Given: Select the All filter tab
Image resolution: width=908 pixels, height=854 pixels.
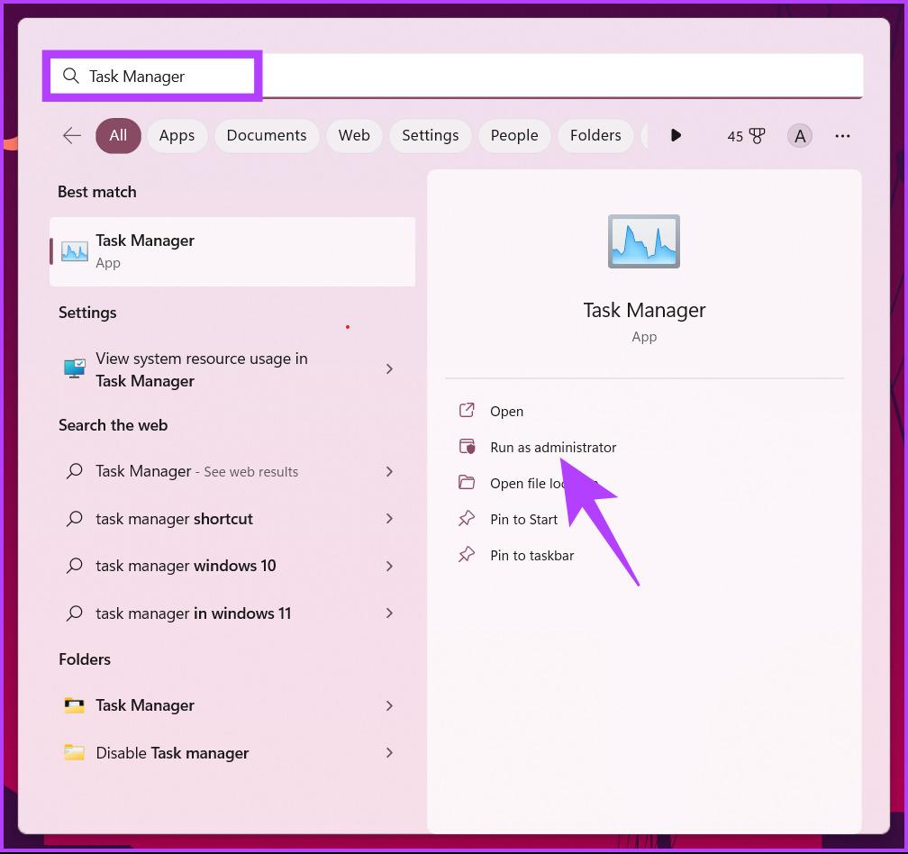Looking at the screenshot, I should [118, 135].
